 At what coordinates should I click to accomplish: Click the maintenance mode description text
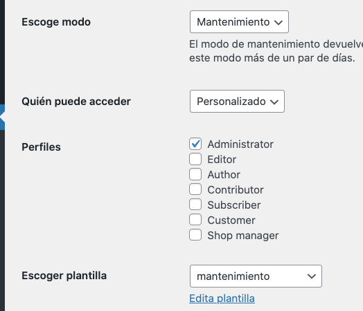276,51
